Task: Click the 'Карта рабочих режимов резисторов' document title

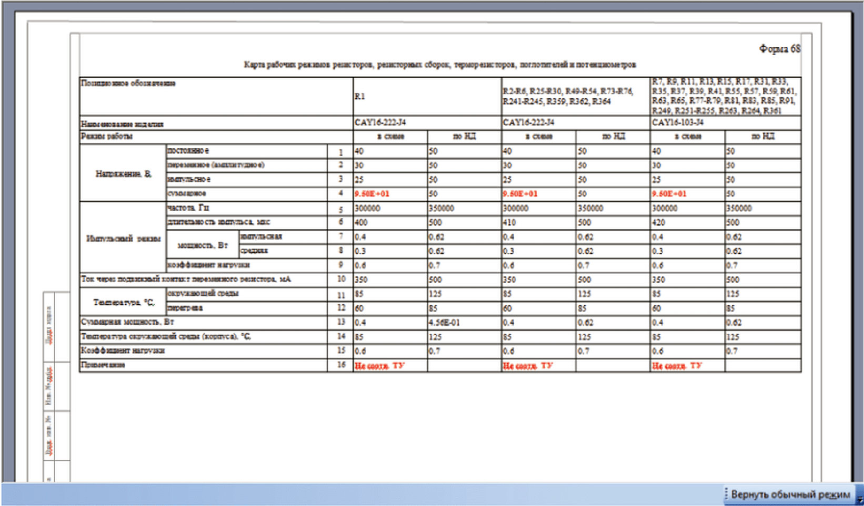Action: pos(439,65)
